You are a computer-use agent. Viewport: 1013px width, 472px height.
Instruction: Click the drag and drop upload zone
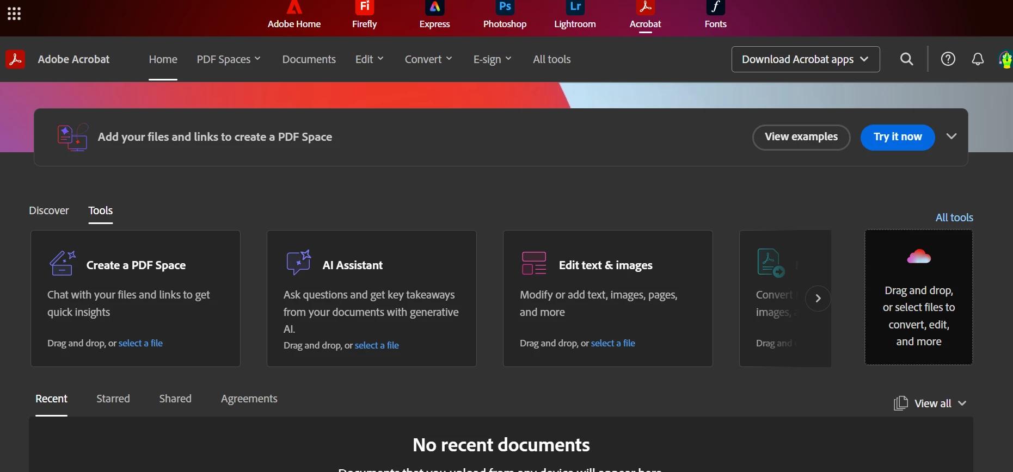coord(919,297)
